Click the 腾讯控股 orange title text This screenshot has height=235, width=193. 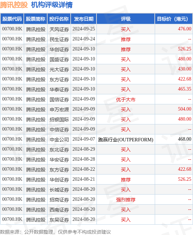14,5
